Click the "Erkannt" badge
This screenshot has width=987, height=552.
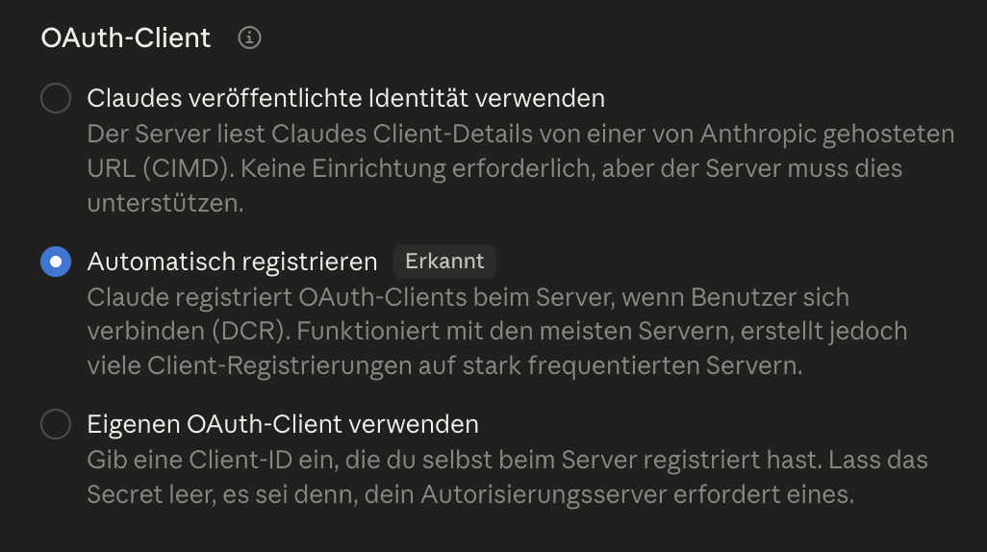point(445,262)
